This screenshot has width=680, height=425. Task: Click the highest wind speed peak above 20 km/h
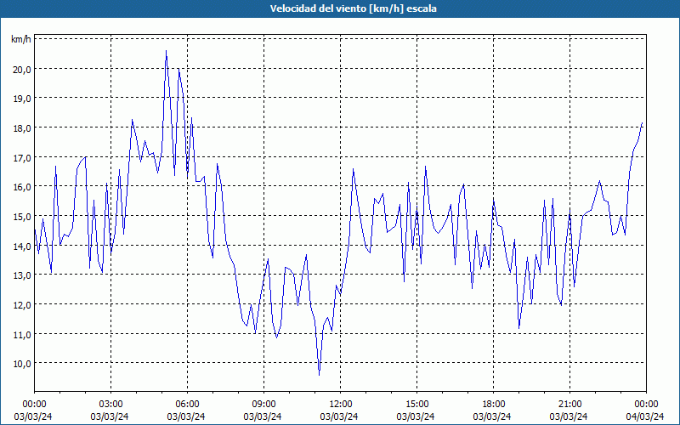point(166,51)
